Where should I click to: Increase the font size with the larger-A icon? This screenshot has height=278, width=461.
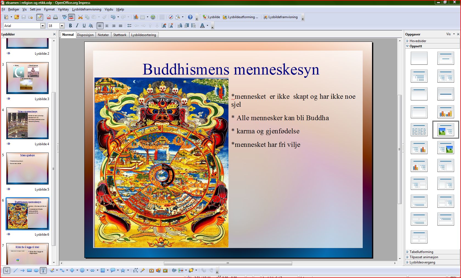(164, 26)
